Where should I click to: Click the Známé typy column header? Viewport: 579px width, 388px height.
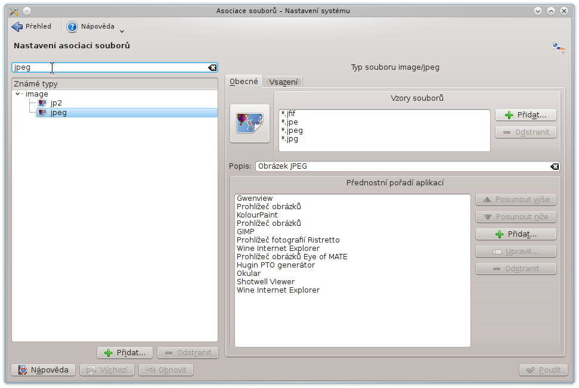115,84
